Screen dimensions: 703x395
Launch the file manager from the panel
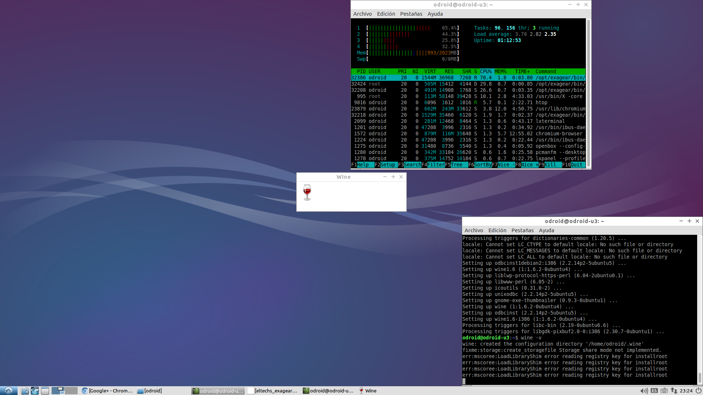[25, 391]
